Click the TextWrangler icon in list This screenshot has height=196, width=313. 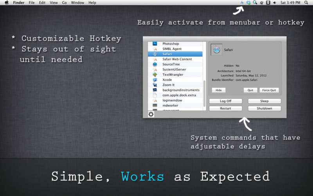tap(155, 74)
